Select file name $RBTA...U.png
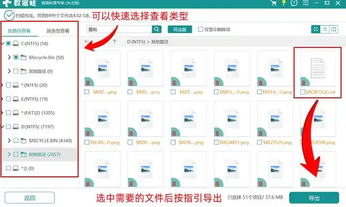The image size is (346, 207). click(277, 92)
